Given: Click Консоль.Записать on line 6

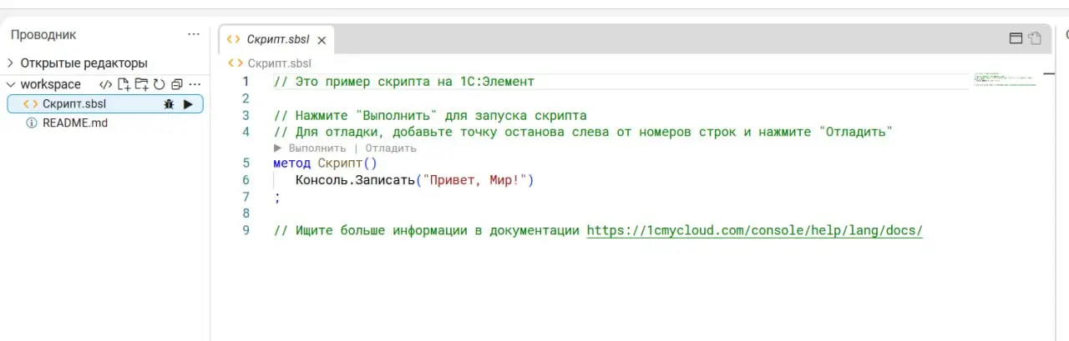Looking at the screenshot, I should (355, 180).
